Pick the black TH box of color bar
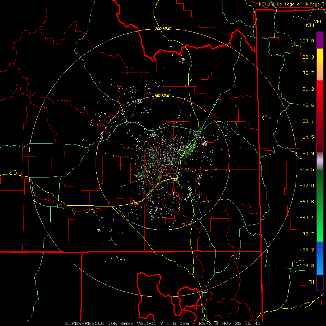This screenshot has width=326, height=326. click(320, 283)
